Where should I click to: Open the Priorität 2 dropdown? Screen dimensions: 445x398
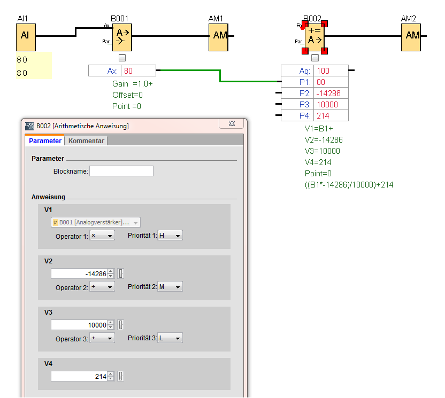click(170, 287)
